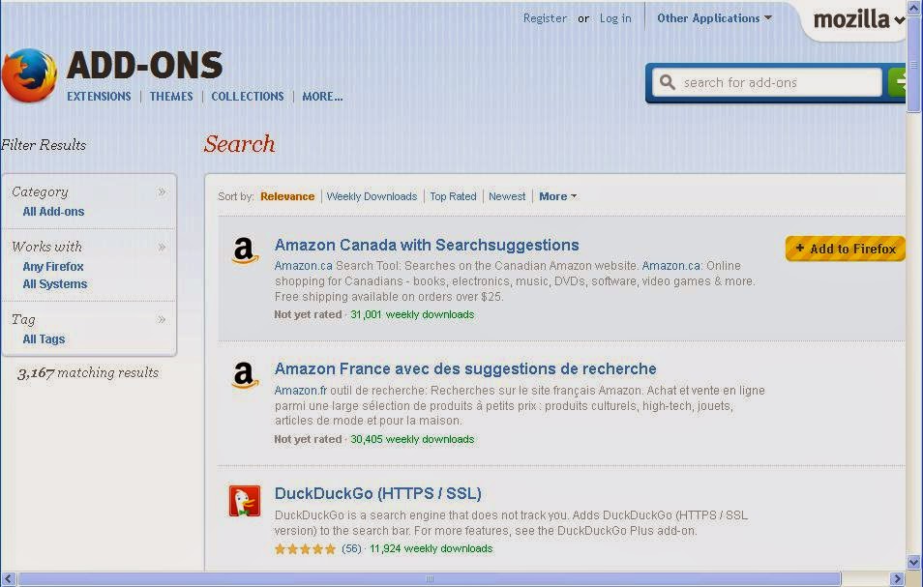Click the 3,167 matching results text

(88, 373)
